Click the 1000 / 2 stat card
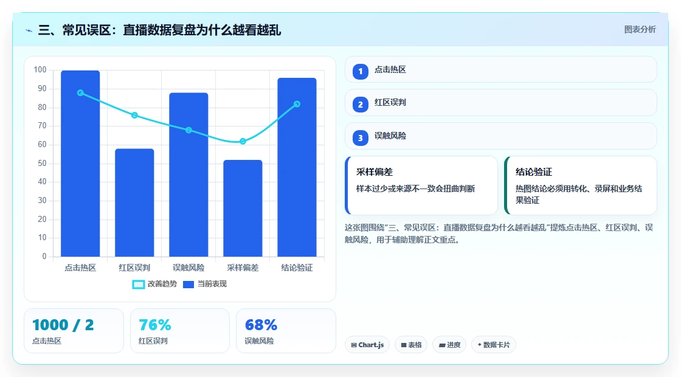 (74, 331)
